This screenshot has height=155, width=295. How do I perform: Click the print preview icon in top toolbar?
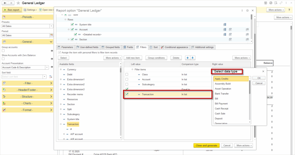tap(276, 3)
